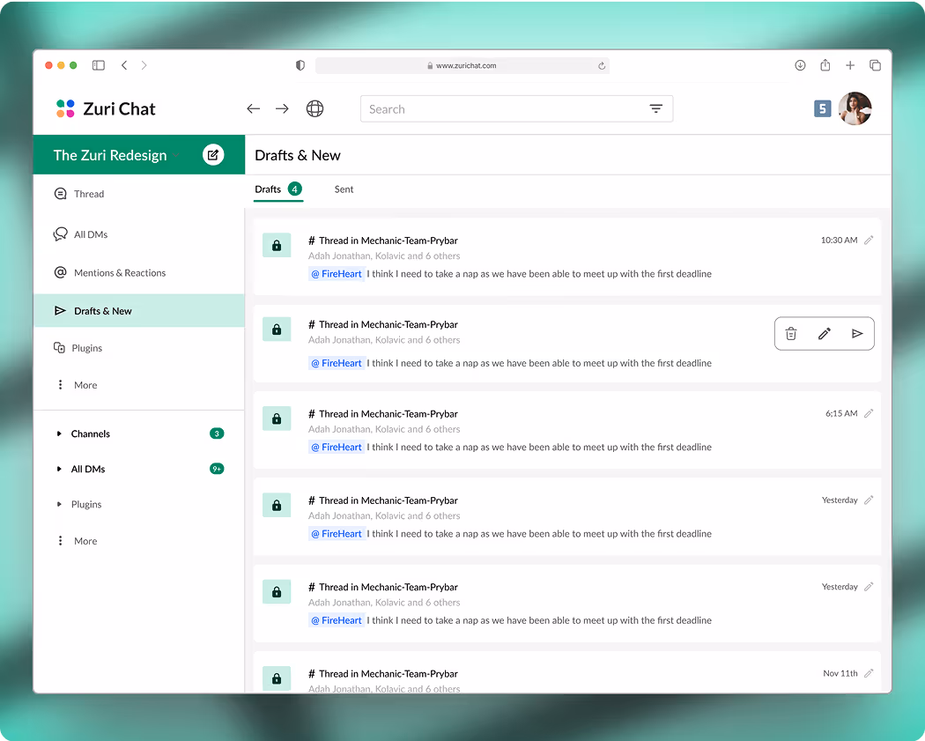The width and height of the screenshot is (925, 741).
Task: Click the lock icon of the 10:30 AM draft
Action: click(277, 246)
